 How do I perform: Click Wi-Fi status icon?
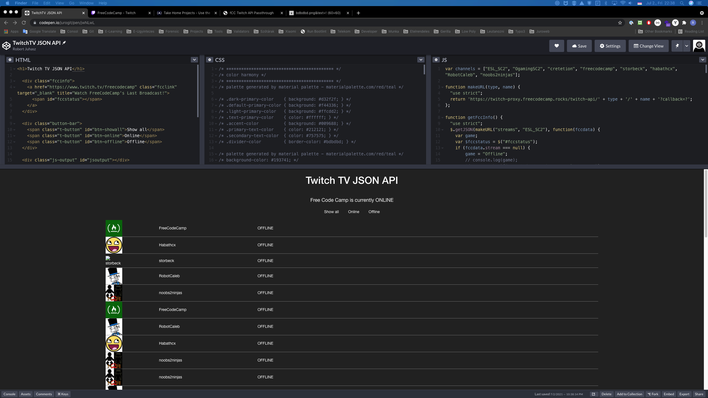(623, 3)
